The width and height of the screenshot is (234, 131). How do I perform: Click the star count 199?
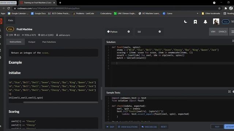tap(10, 35)
